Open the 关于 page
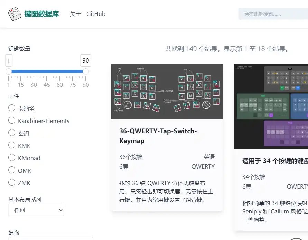308x240 pixels. 75,14
